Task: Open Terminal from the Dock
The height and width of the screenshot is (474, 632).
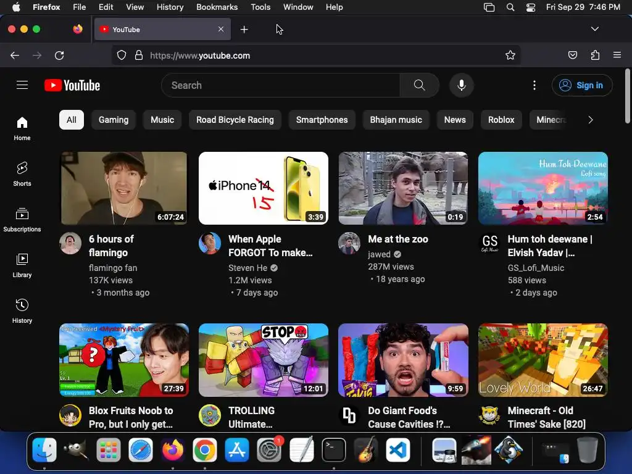Action: click(x=334, y=450)
